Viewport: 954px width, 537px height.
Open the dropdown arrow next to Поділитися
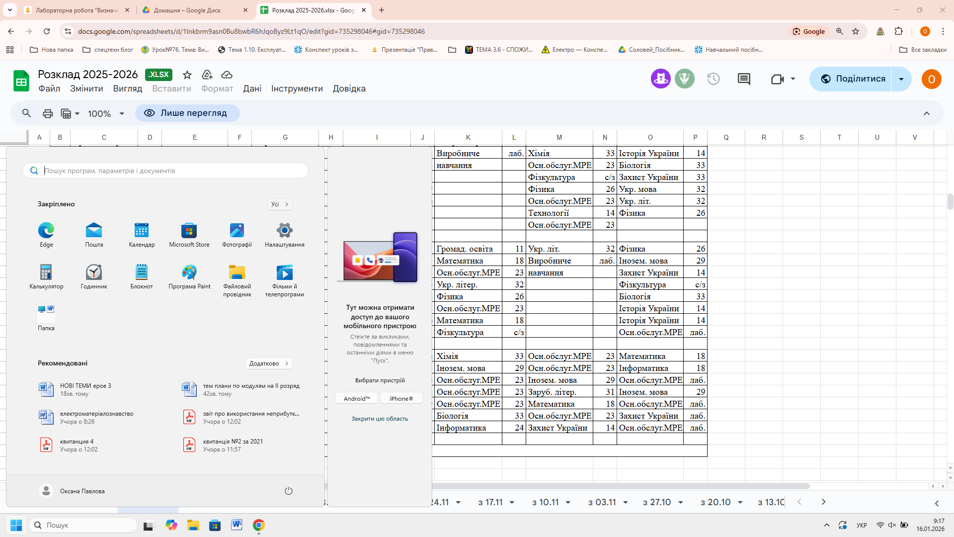[901, 79]
